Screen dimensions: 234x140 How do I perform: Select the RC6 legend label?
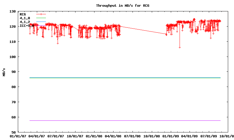(x=23, y=14)
